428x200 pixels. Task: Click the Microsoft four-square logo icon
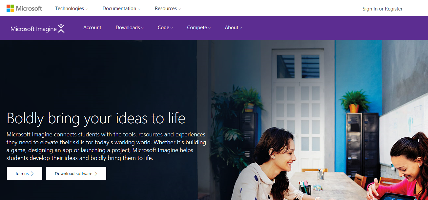click(10, 9)
